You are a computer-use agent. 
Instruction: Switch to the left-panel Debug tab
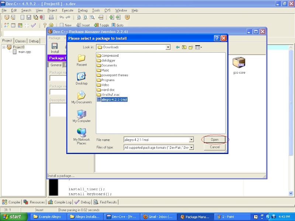pos(34,41)
